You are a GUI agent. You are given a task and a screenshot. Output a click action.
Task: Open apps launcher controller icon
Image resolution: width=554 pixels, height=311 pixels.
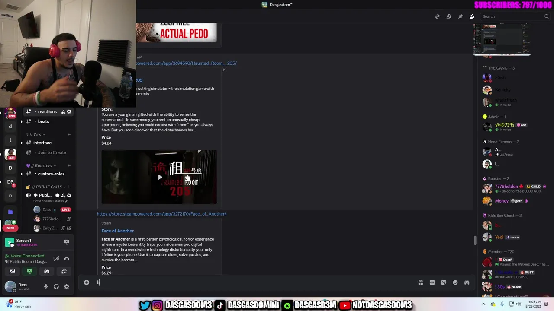(x=467, y=282)
